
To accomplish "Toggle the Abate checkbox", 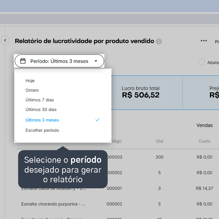I will [x=202, y=62].
